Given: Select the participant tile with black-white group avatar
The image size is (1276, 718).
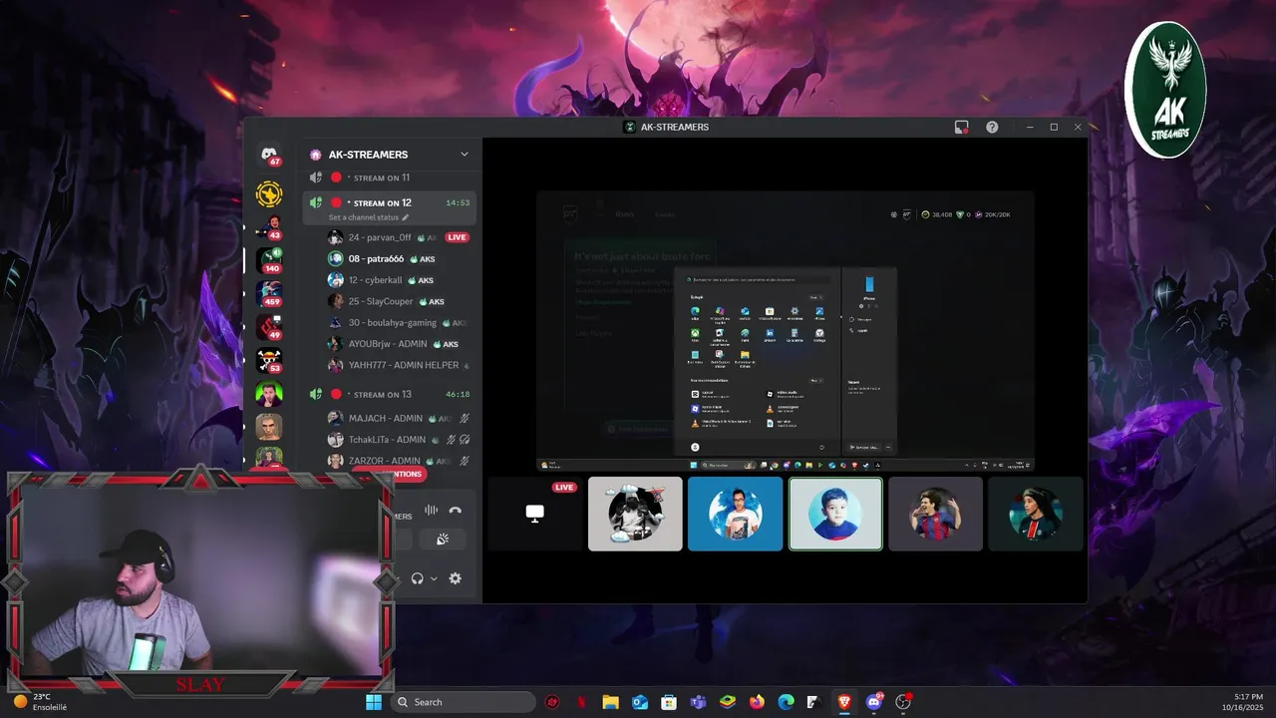Looking at the screenshot, I should click(635, 514).
